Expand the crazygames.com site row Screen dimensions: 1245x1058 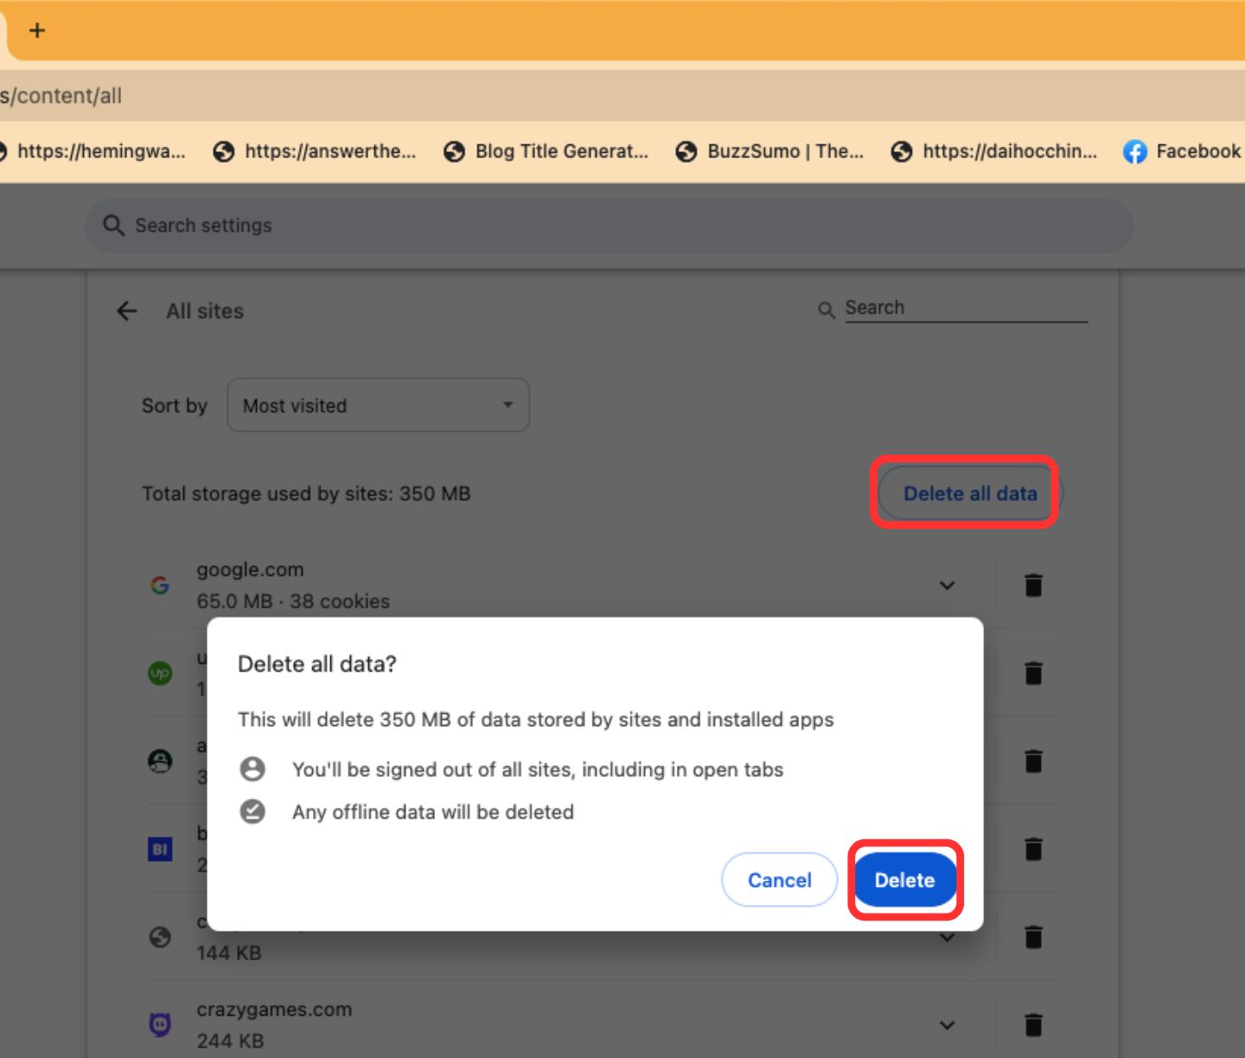(947, 1025)
